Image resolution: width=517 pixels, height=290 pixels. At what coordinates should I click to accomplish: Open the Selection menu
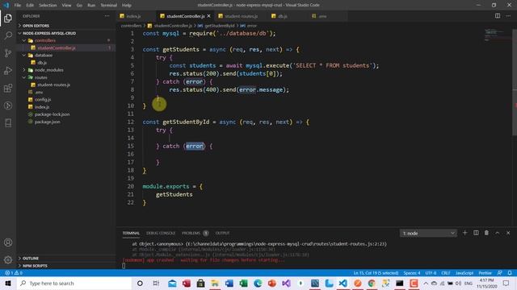click(x=48, y=5)
